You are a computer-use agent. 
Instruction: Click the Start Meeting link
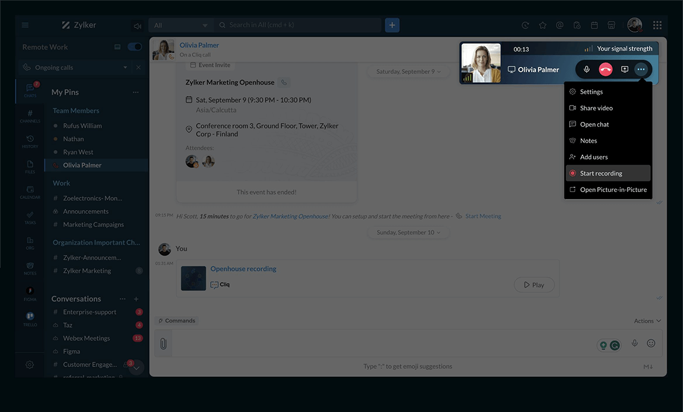tap(483, 216)
